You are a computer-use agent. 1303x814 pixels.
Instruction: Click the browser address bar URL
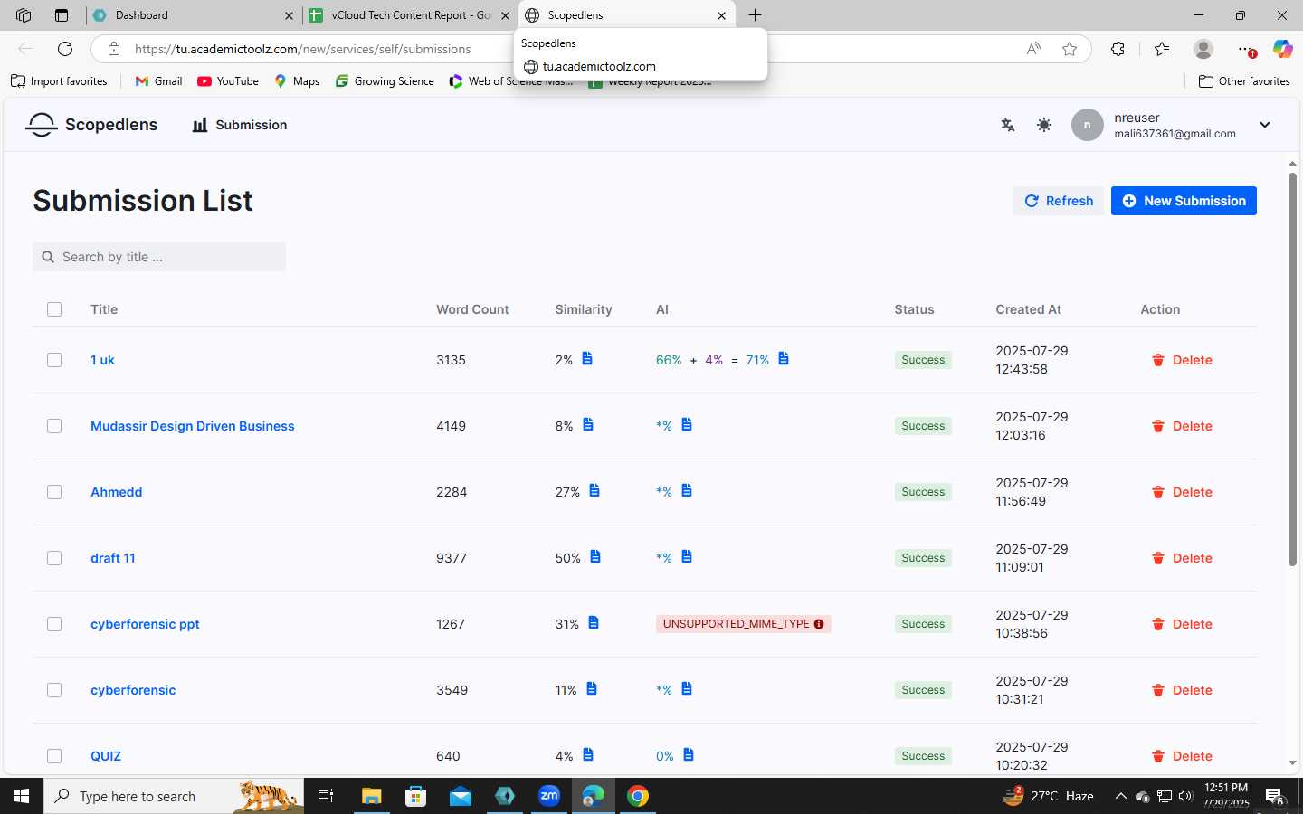tap(303, 49)
